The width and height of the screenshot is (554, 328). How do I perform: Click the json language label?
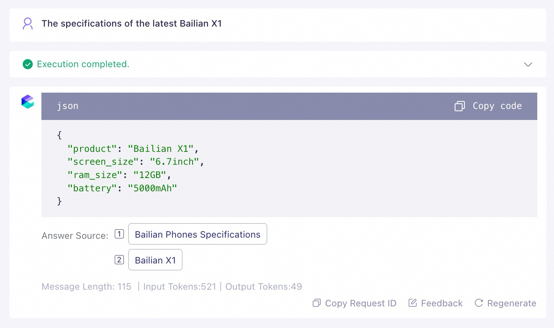coord(68,106)
